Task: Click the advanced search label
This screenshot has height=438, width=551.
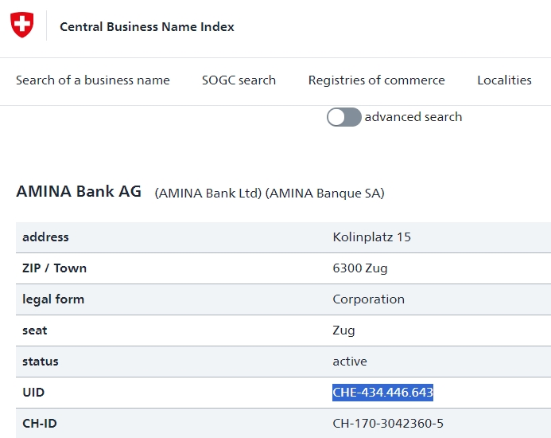Action: (x=413, y=117)
